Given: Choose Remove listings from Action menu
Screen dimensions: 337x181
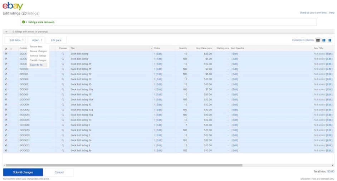Looking at the screenshot, I should [38, 56].
